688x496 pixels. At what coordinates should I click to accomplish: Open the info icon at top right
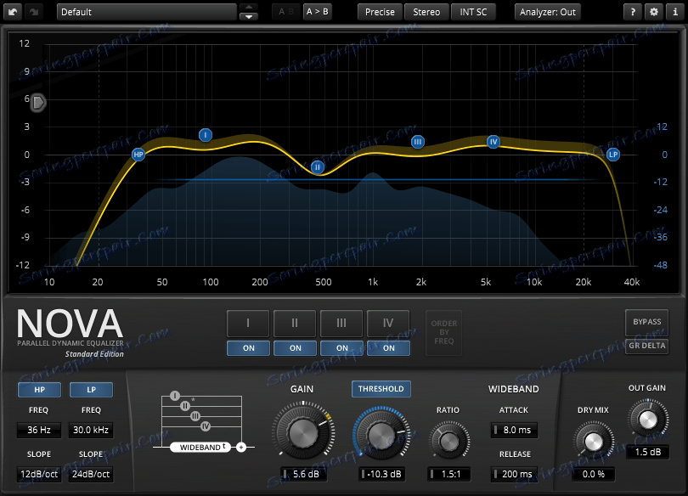click(x=675, y=12)
